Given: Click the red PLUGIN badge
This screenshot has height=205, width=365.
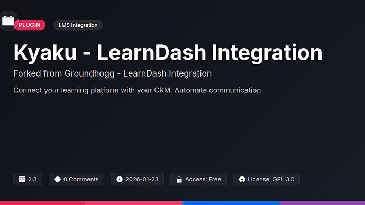Looking at the screenshot, I should pos(30,25).
